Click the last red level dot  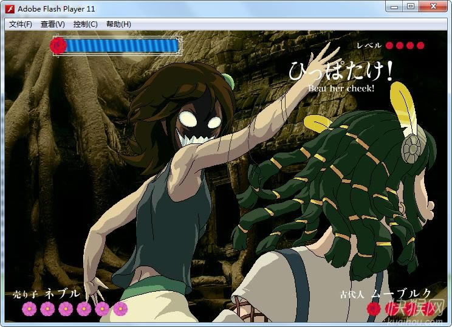420,45
